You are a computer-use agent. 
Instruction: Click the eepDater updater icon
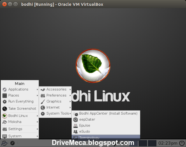tap(76, 120)
